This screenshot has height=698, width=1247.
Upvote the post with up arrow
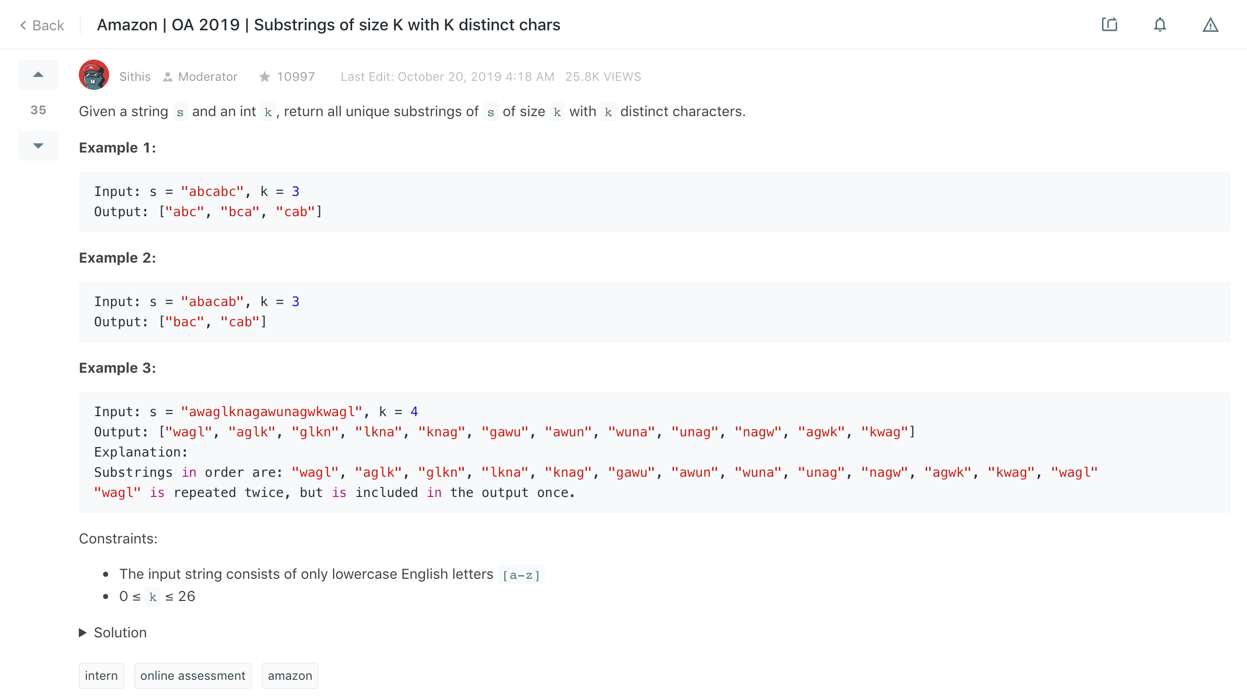pos(38,75)
